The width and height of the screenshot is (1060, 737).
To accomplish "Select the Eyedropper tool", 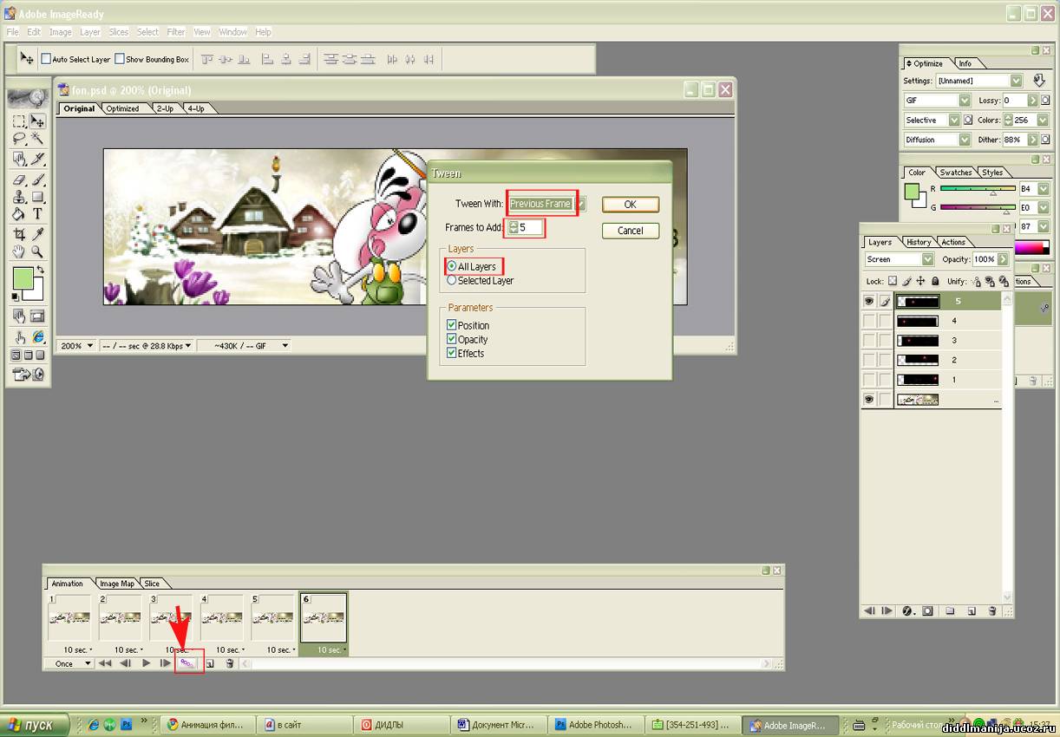I will tap(37, 234).
